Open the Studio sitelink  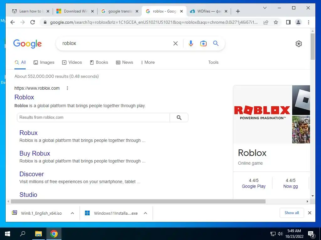tap(28, 195)
